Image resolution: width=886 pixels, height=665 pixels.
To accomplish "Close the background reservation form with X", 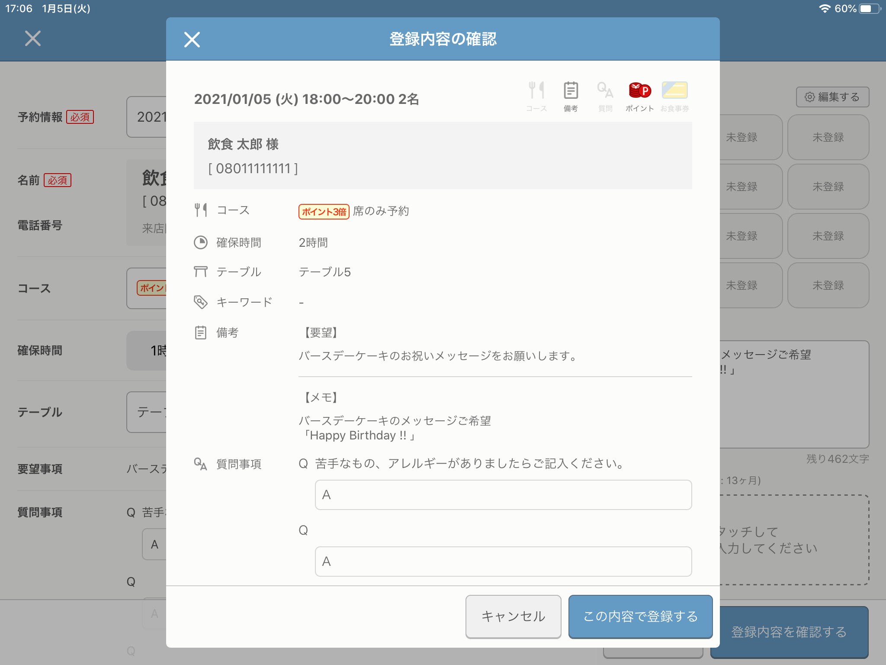I will pyautogui.click(x=33, y=39).
